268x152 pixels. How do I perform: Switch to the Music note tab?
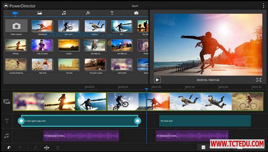[x=64, y=13]
